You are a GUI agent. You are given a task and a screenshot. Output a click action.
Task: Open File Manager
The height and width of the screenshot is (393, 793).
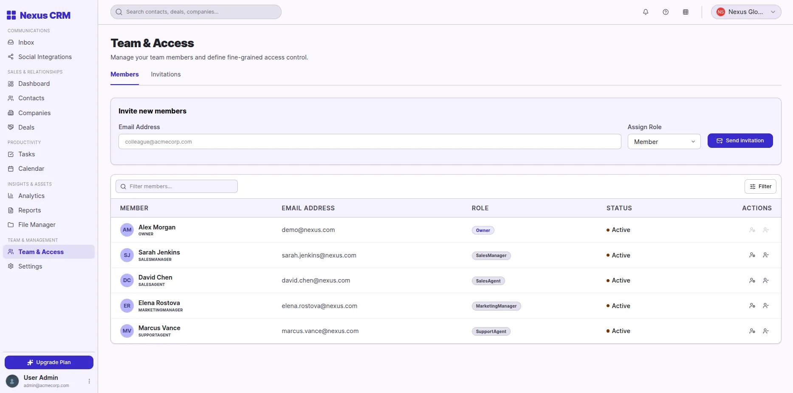[x=48, y=225]
